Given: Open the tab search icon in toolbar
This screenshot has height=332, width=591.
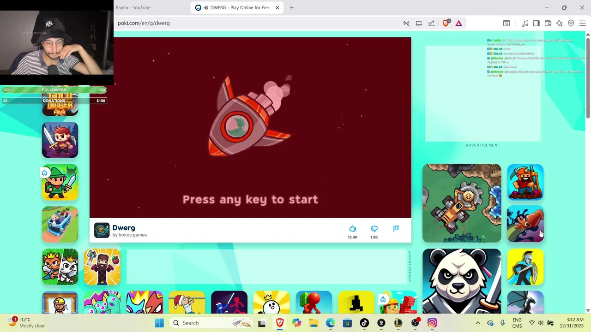Looking at the screenshot, I should (x=507, y=23).
